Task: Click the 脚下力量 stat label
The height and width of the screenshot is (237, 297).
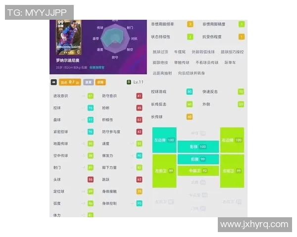Action: click(x=109, y=167)
